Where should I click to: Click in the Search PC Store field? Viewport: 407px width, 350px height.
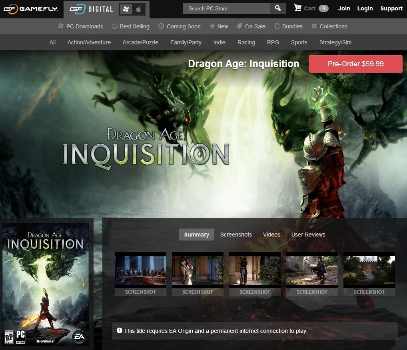pyautogui.click(x=226, y=8)
